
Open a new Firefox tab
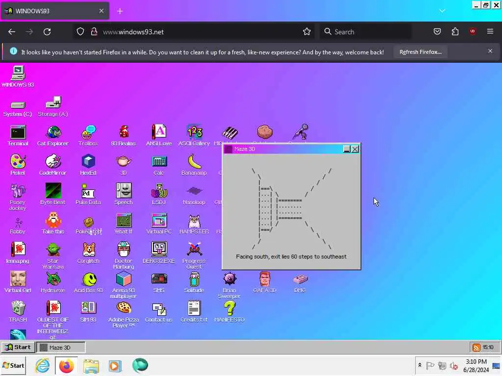[120, 11]
